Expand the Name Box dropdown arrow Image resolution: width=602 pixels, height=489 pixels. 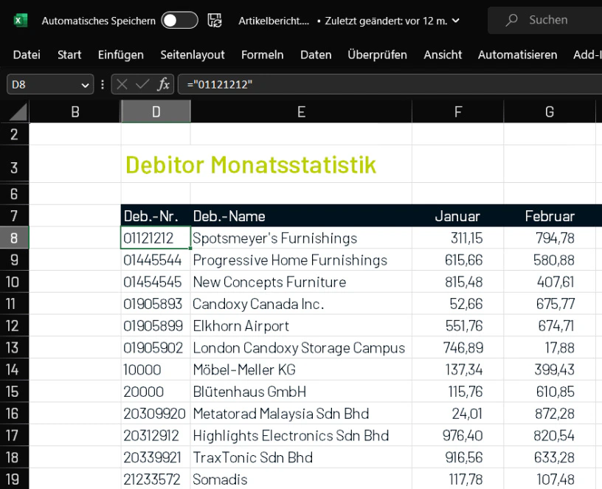86,85
